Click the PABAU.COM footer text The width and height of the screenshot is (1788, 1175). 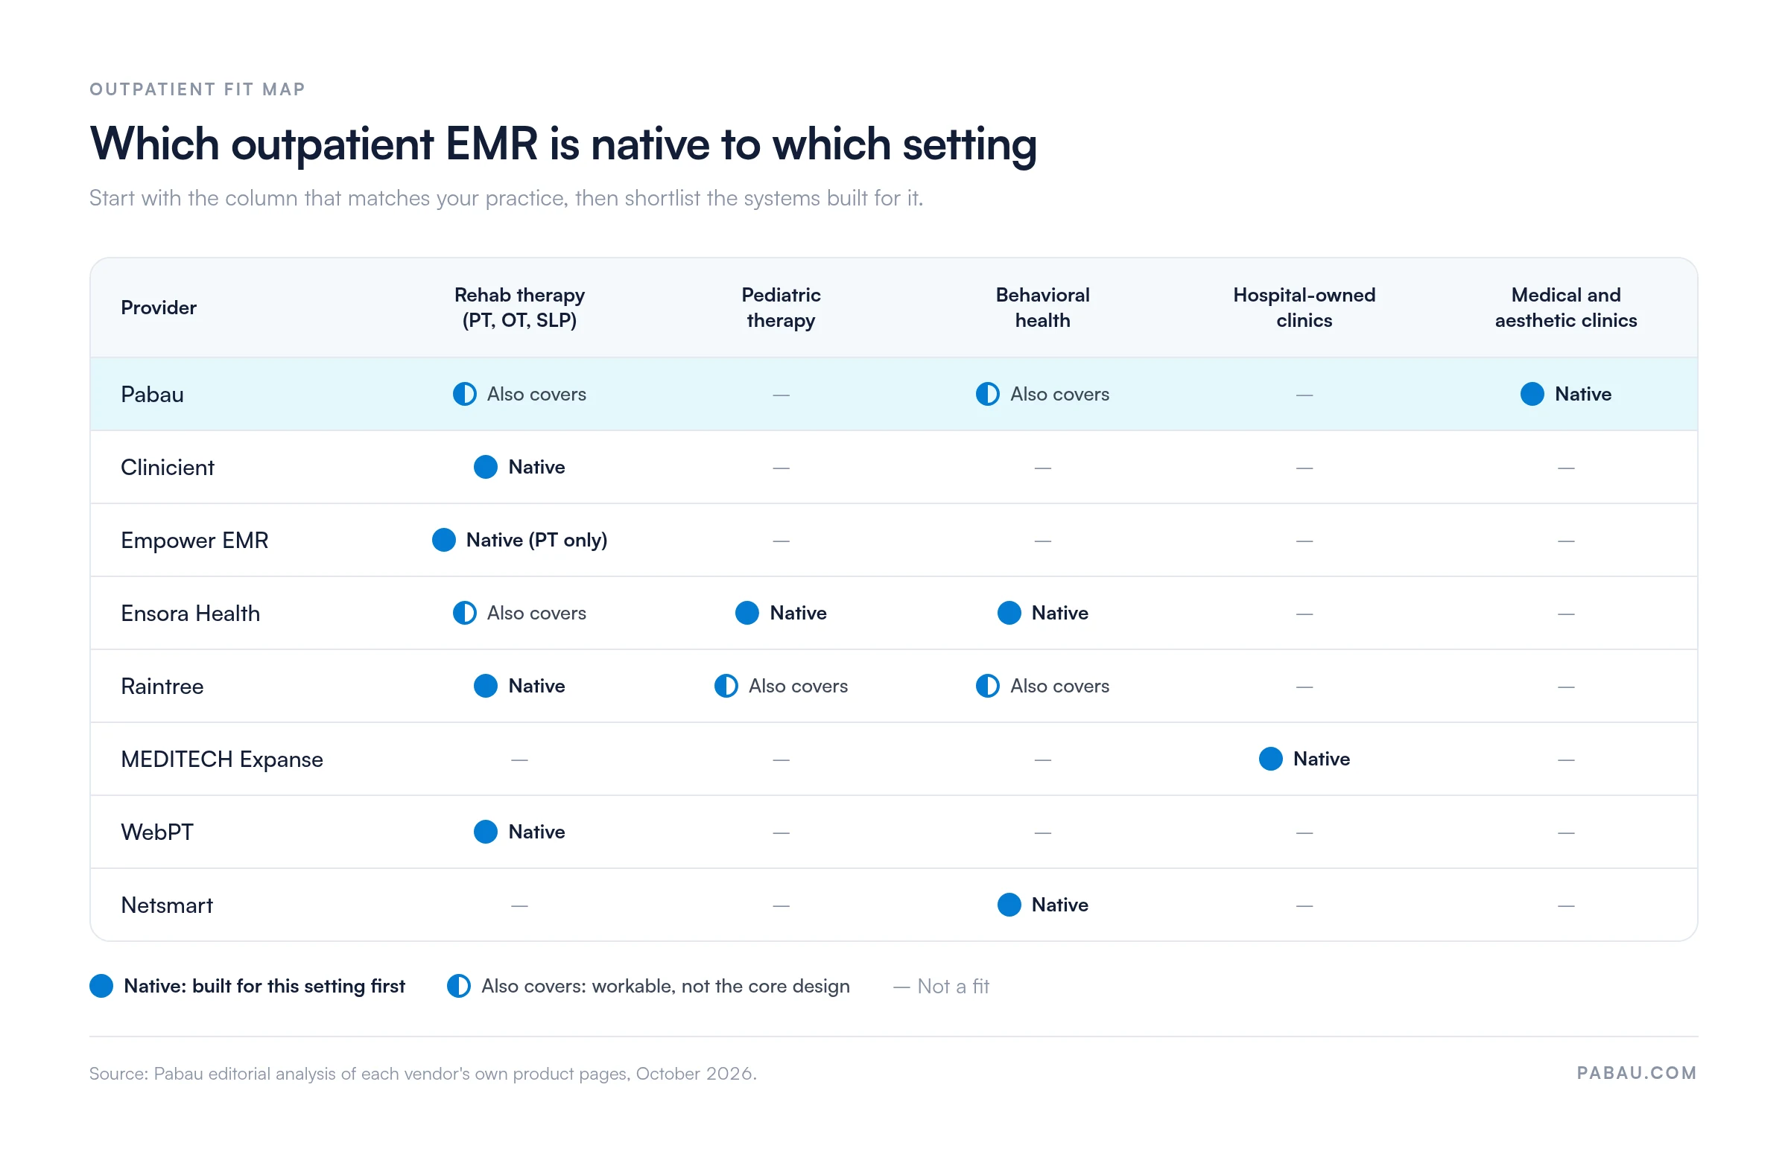click(1636, 1073)
